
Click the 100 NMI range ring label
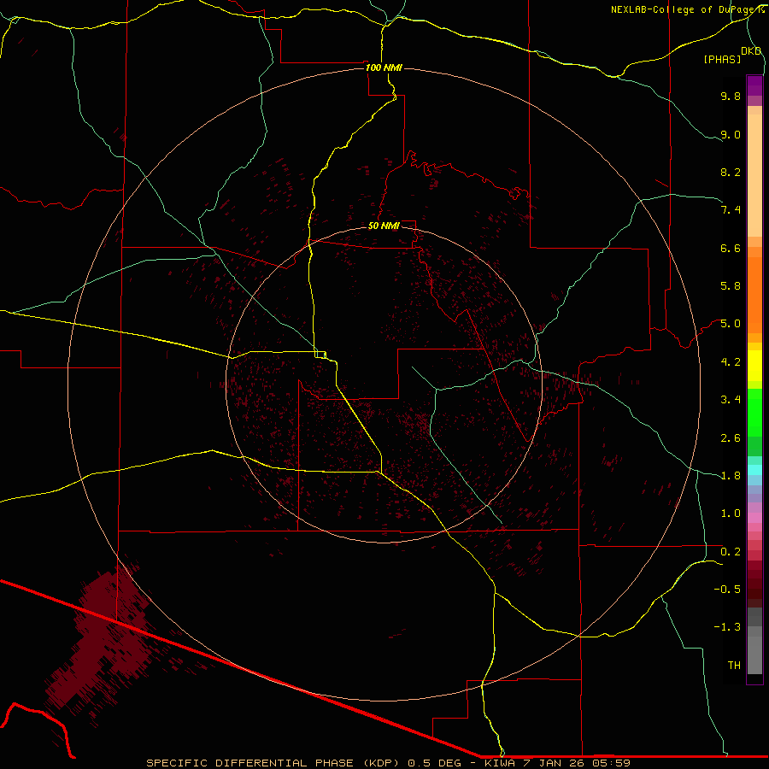[383, 68]
